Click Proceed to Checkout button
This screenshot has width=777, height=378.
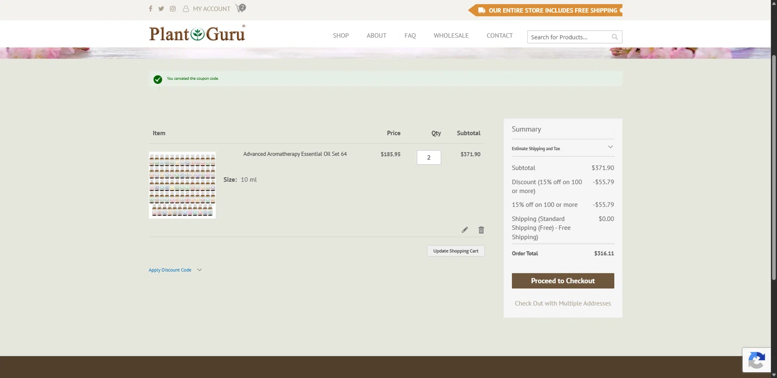coord(563,281)
